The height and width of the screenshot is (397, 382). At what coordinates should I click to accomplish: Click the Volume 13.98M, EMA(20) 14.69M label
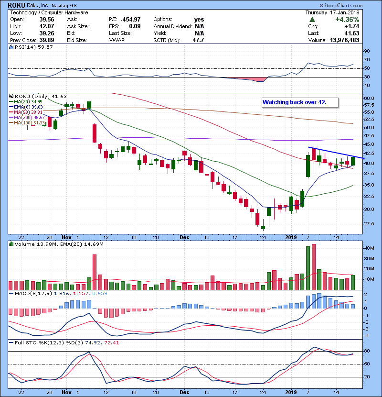tap(59, 244)
